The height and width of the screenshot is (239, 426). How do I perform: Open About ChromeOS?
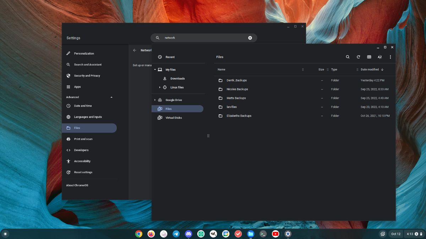(77, 185)
